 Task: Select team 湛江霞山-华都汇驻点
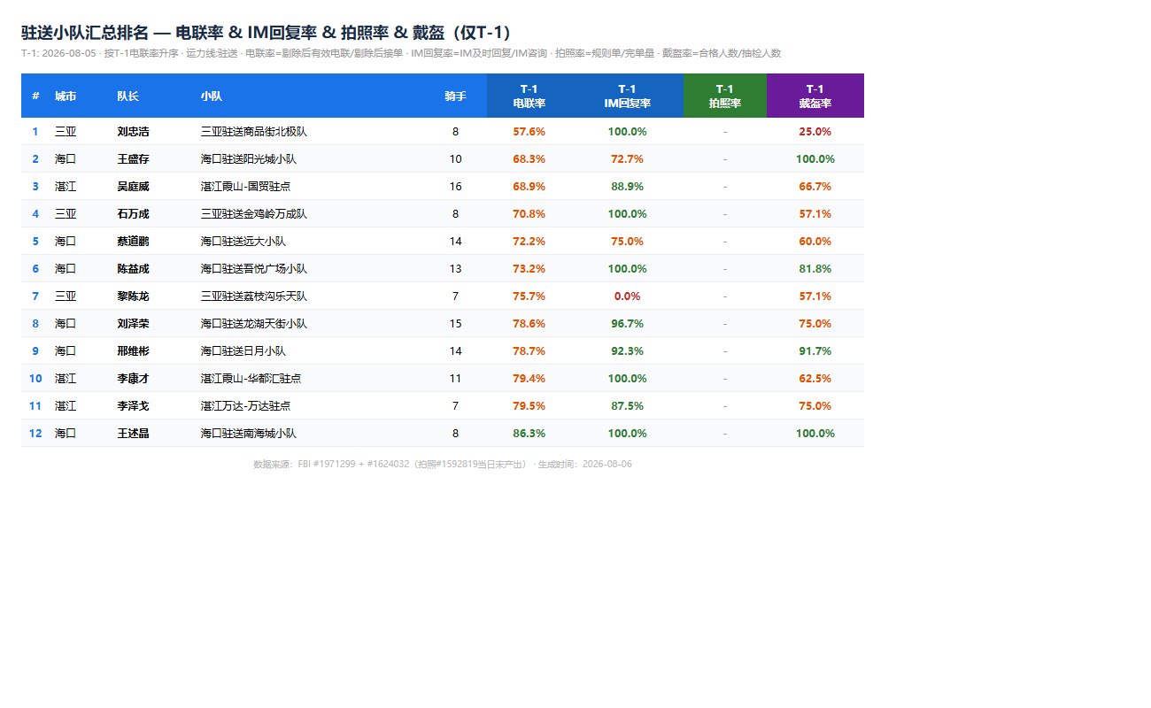[x=251, y=379]
